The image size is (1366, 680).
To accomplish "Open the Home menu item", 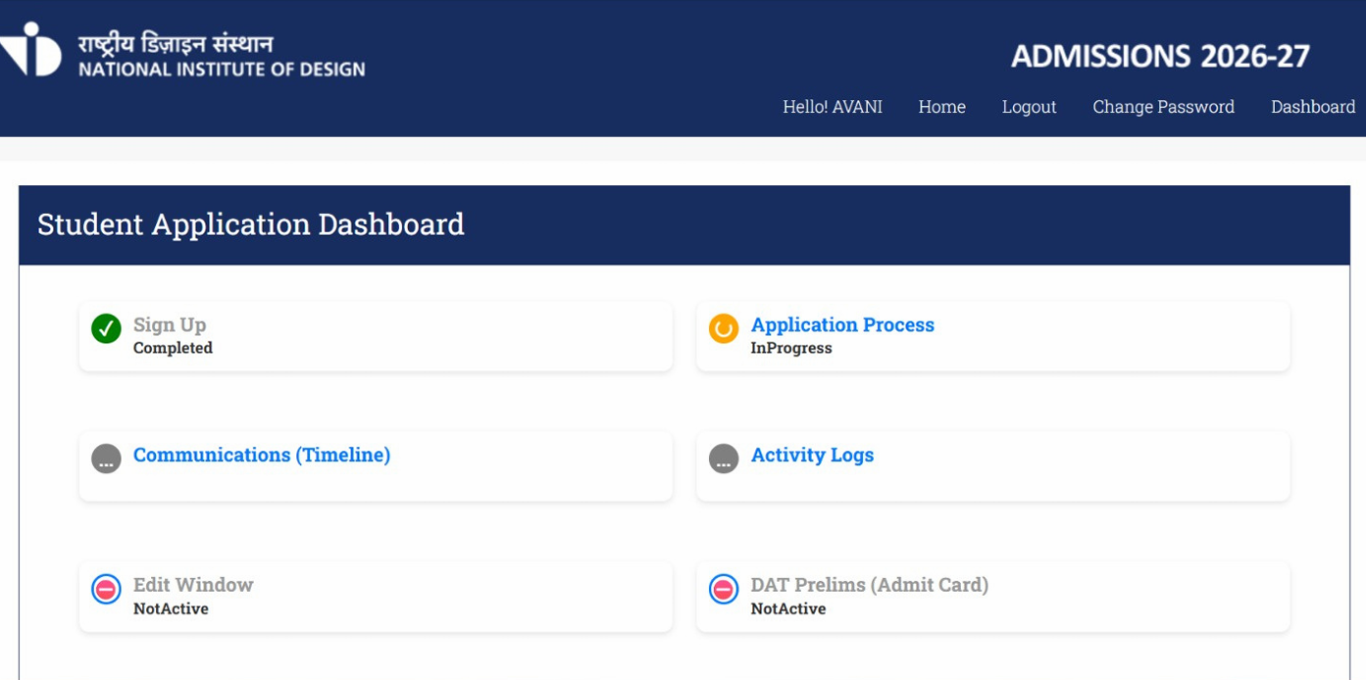I will point(941,107).
